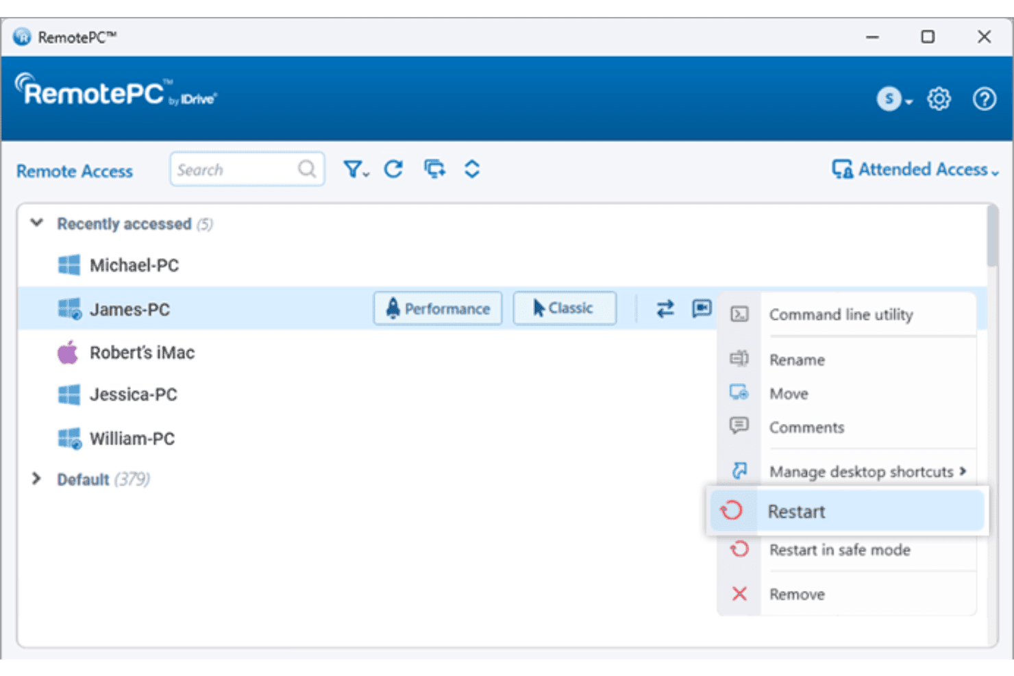Viewport: 1014px width, 676px height.
Task: Click the Windows icon next to Jessica-PC
Action: tap(69, 395)
